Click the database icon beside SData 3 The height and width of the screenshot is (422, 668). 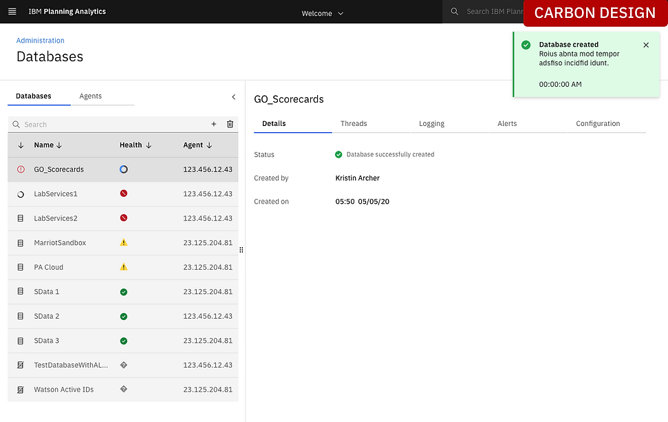(x=21, y=341)
